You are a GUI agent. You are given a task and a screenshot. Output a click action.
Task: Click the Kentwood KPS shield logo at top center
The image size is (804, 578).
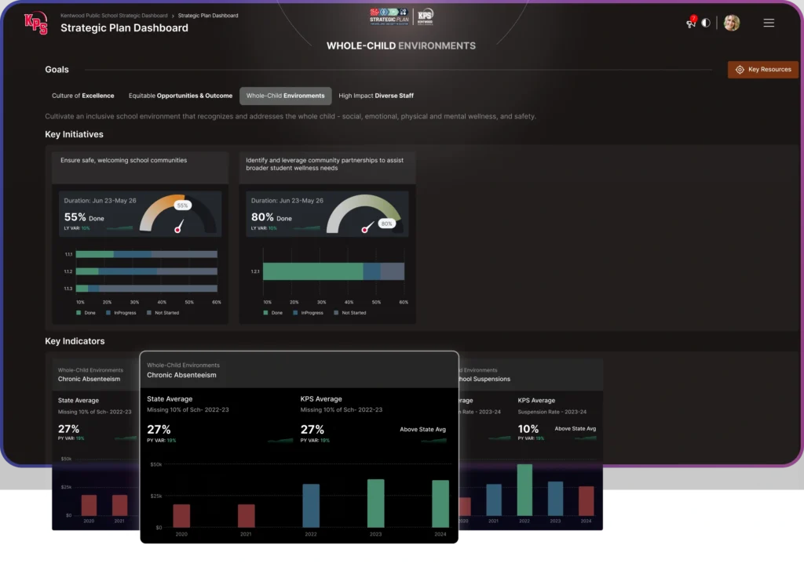pyautogui.click(x=425, y=16)
